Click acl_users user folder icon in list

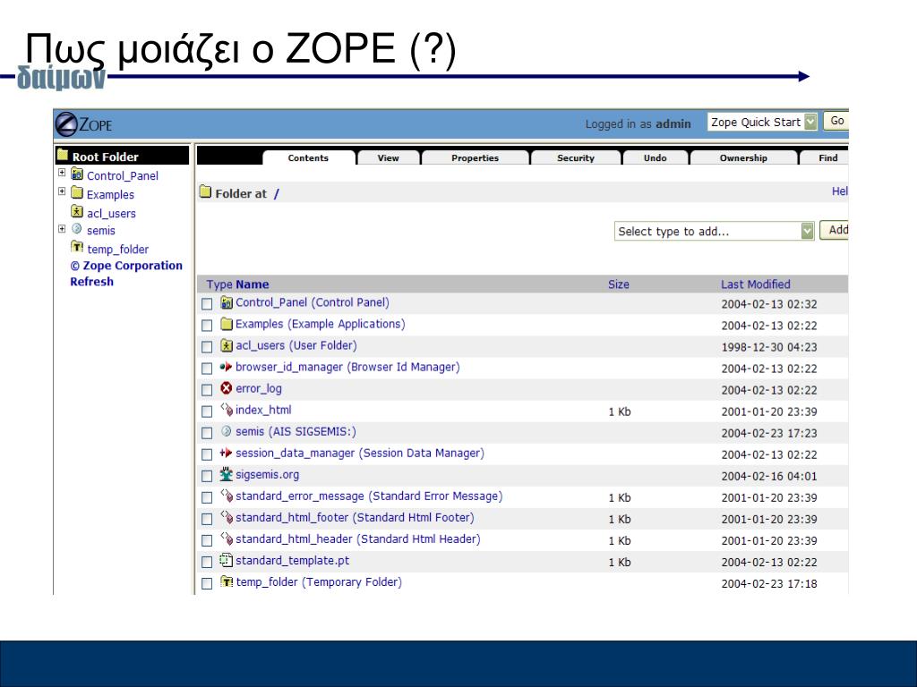click(x=227, y=345)
